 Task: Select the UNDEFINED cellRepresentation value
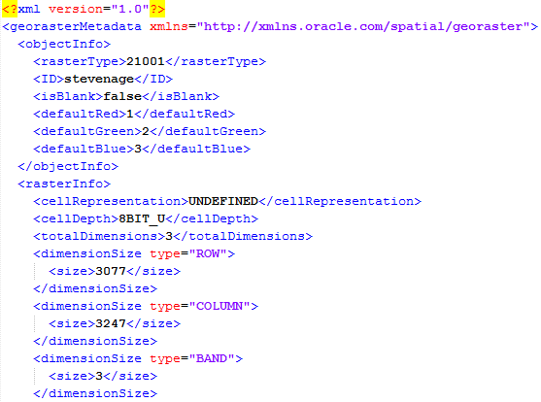(223, 201)
